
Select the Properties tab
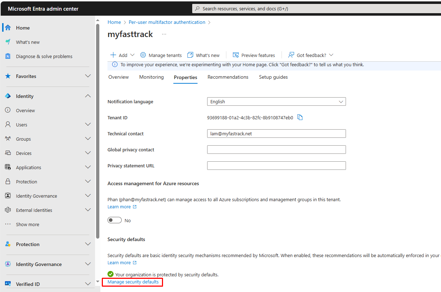click(x=185, y=77)
